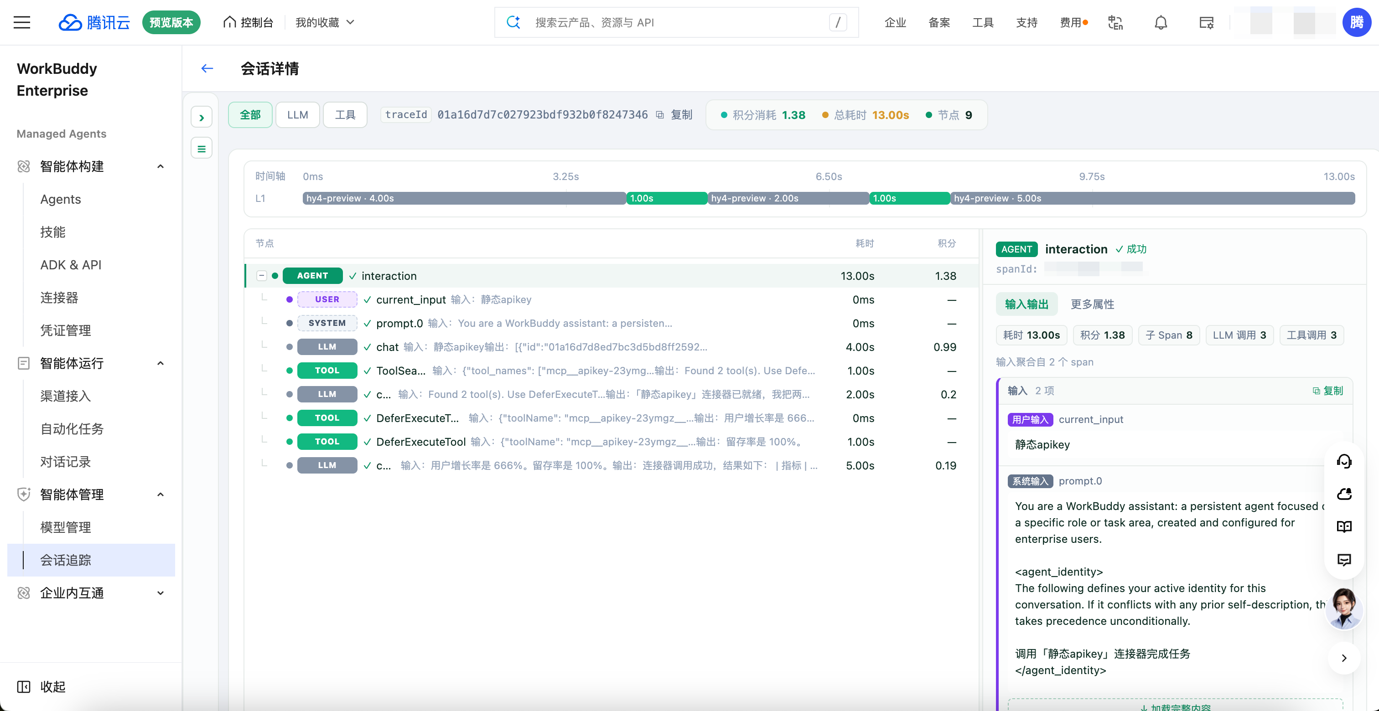Collapse the sidebar via 收起

(41, 686)
